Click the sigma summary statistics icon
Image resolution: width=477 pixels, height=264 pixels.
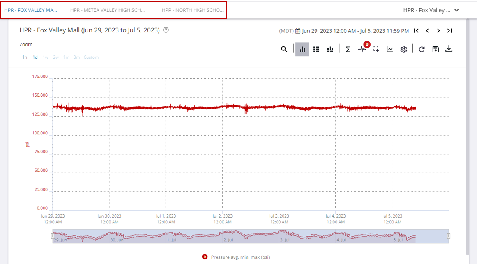click(x=348, y=49)
